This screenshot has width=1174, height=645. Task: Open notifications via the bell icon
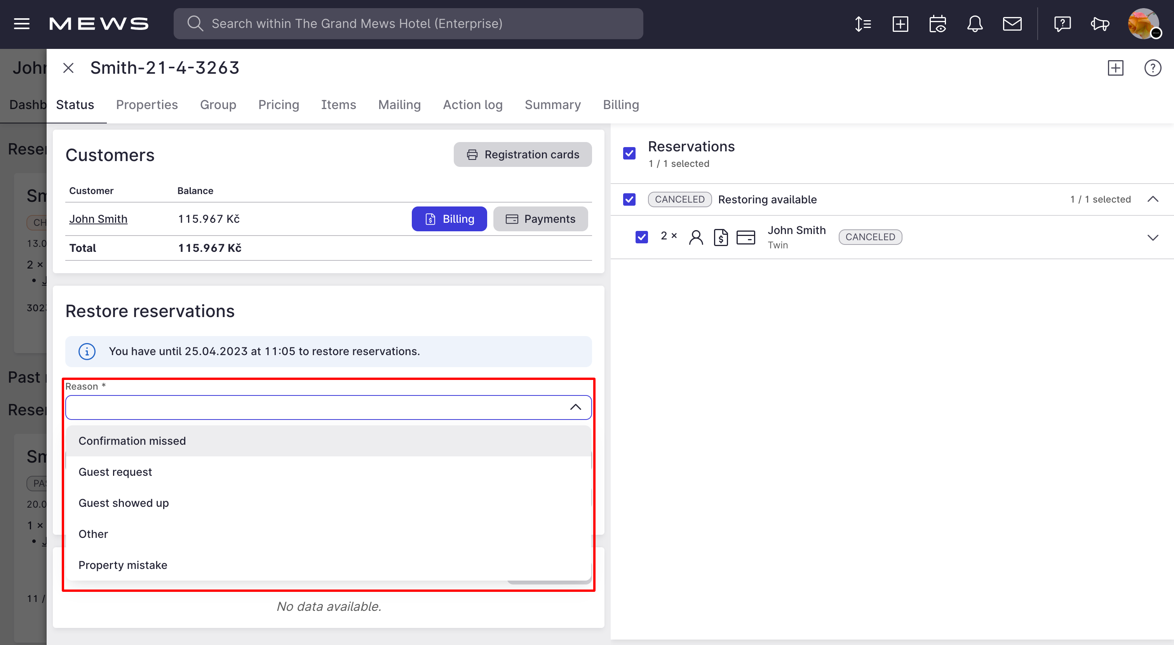[x=975, y=24]
